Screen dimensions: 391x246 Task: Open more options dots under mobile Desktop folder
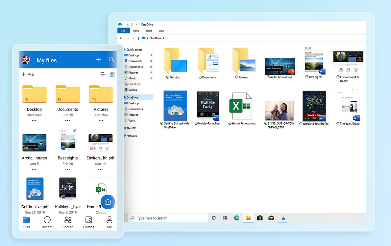34,121
